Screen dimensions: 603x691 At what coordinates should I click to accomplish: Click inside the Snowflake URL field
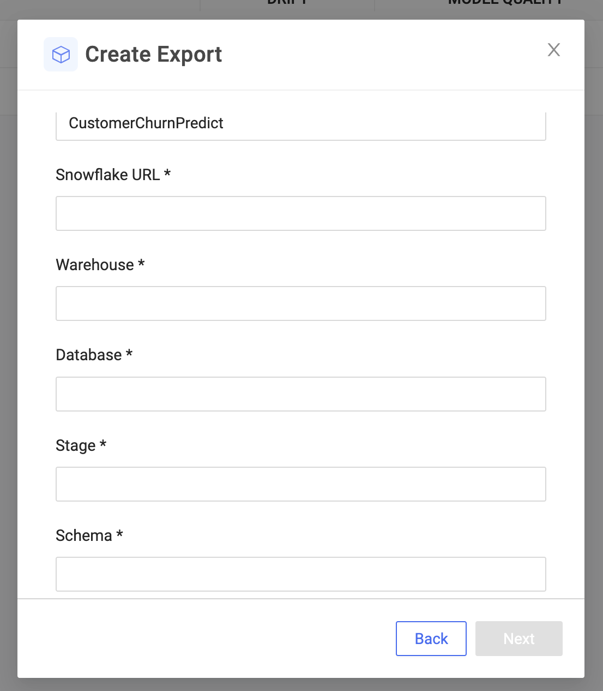pos(300,213)
